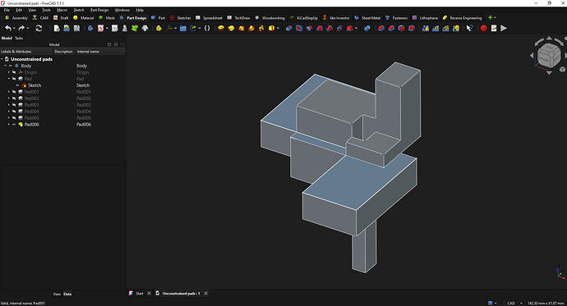This screenshot has width=567, height=306.
Task: Switch to the Reverse Engineering workbench
Action: pos(462,18)
